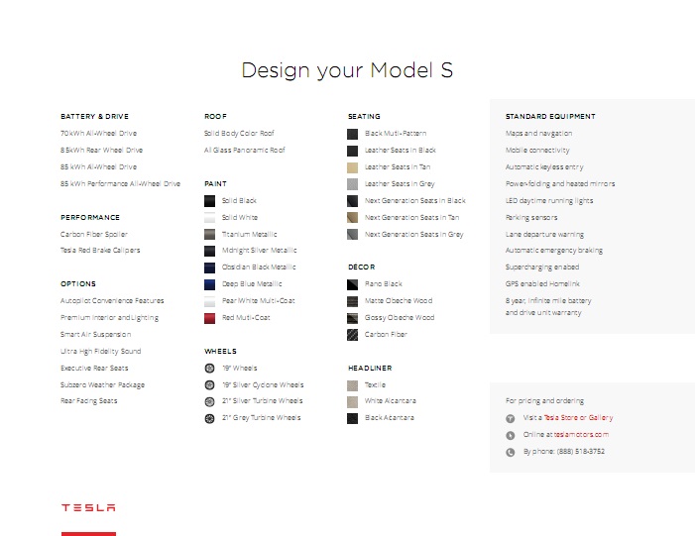Click Rear Facing Seats option
This screenshot has height=536, width=695.
pos(88,401)
